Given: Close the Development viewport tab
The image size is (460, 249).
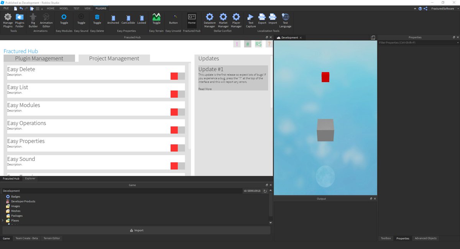Looking at the screenshot, I should point(301,38).
